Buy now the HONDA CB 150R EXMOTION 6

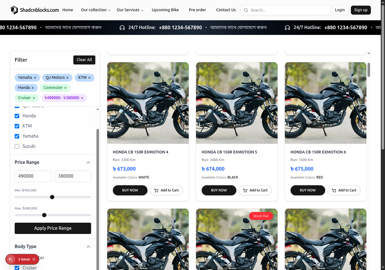(308, 190)
